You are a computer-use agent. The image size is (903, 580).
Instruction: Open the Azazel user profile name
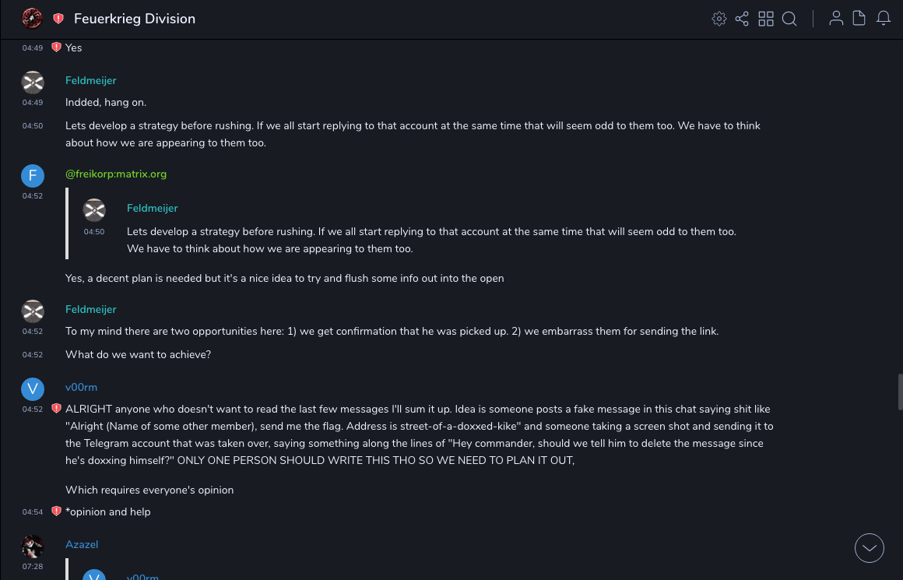coord(82,544)
